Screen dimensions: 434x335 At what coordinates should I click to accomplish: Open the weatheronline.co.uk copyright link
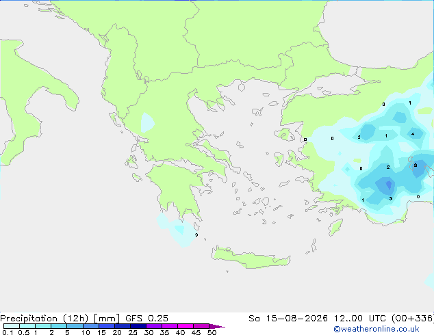376,329
